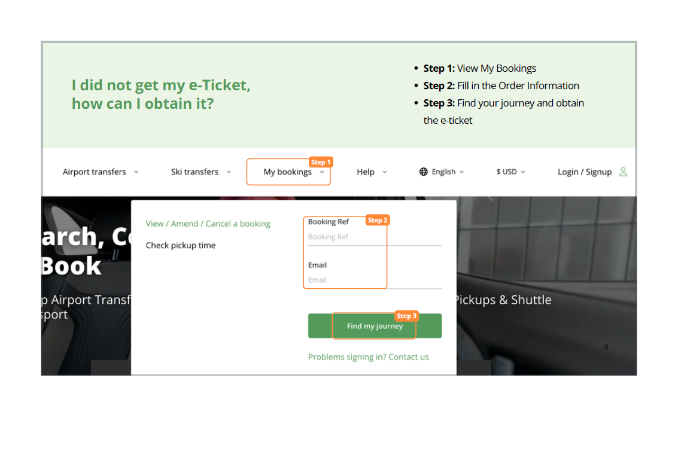Click the globe icon near English
Screen dimensions: 678x464
(x=424, y=172)
